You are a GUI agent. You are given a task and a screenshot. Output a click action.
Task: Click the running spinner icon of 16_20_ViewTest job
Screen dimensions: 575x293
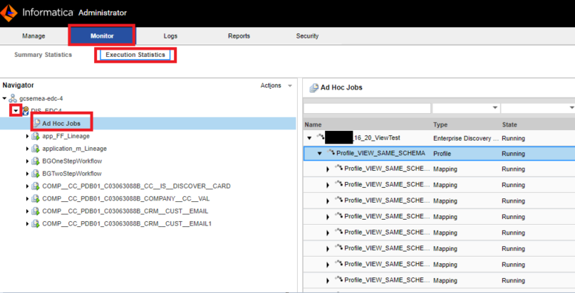click(320, 137)
